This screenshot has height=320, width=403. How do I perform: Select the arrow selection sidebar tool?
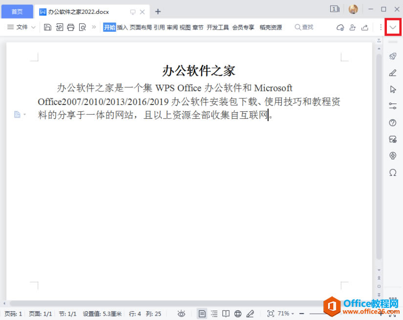[x=393, y=89]
